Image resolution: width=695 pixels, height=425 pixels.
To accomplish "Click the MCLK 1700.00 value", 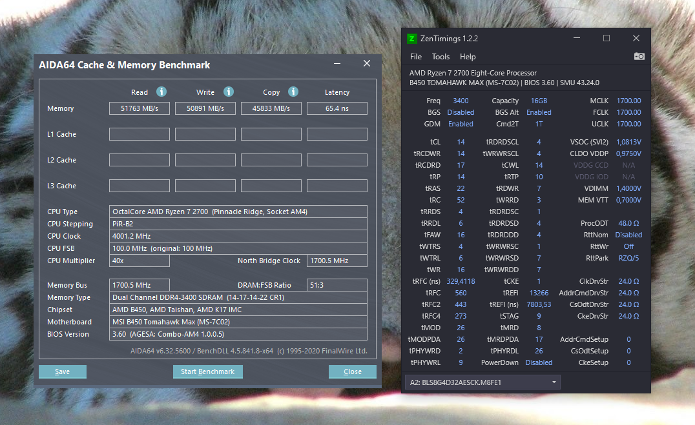I will tap(628, 101).
